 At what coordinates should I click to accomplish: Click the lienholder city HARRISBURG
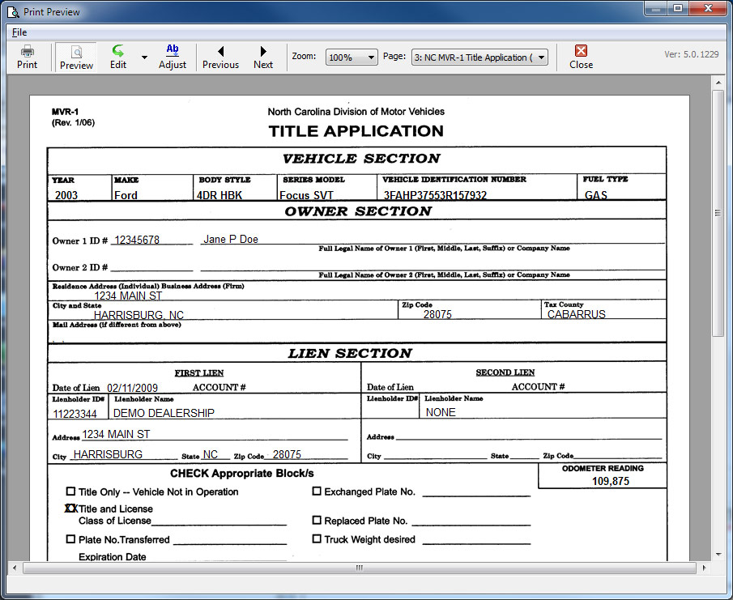click(x=108, y=454)
